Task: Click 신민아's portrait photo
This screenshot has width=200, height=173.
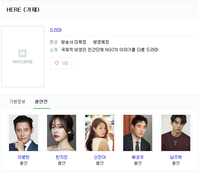Action: [x=100, y=133]
